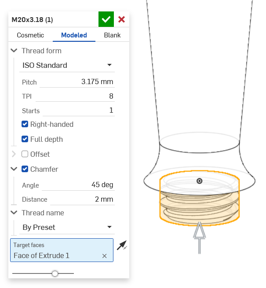The width and height of the screenshot is (266, 288).
Task: Uncheck the Right-handed checkbox
Action: click(x=25, y=124)
